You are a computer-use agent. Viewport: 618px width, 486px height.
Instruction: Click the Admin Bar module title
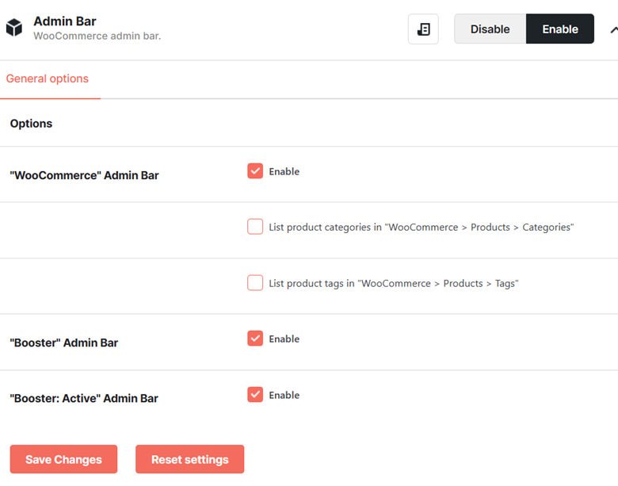pos(65,21)
